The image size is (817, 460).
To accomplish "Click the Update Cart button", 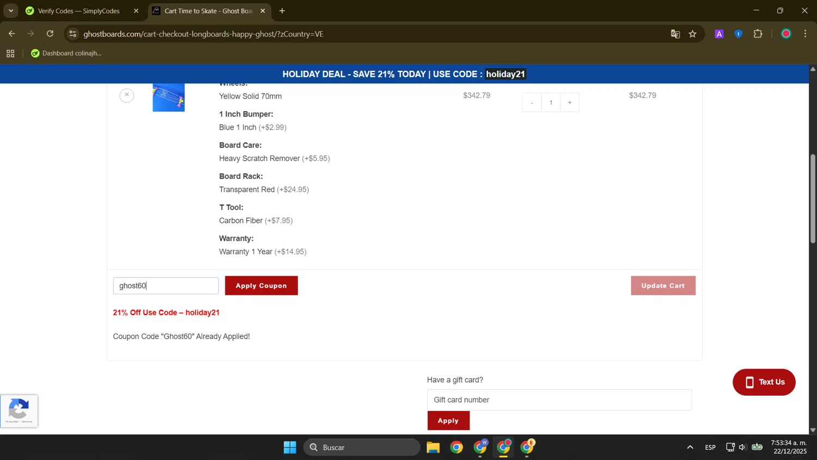I will click(x=663, y=286).
